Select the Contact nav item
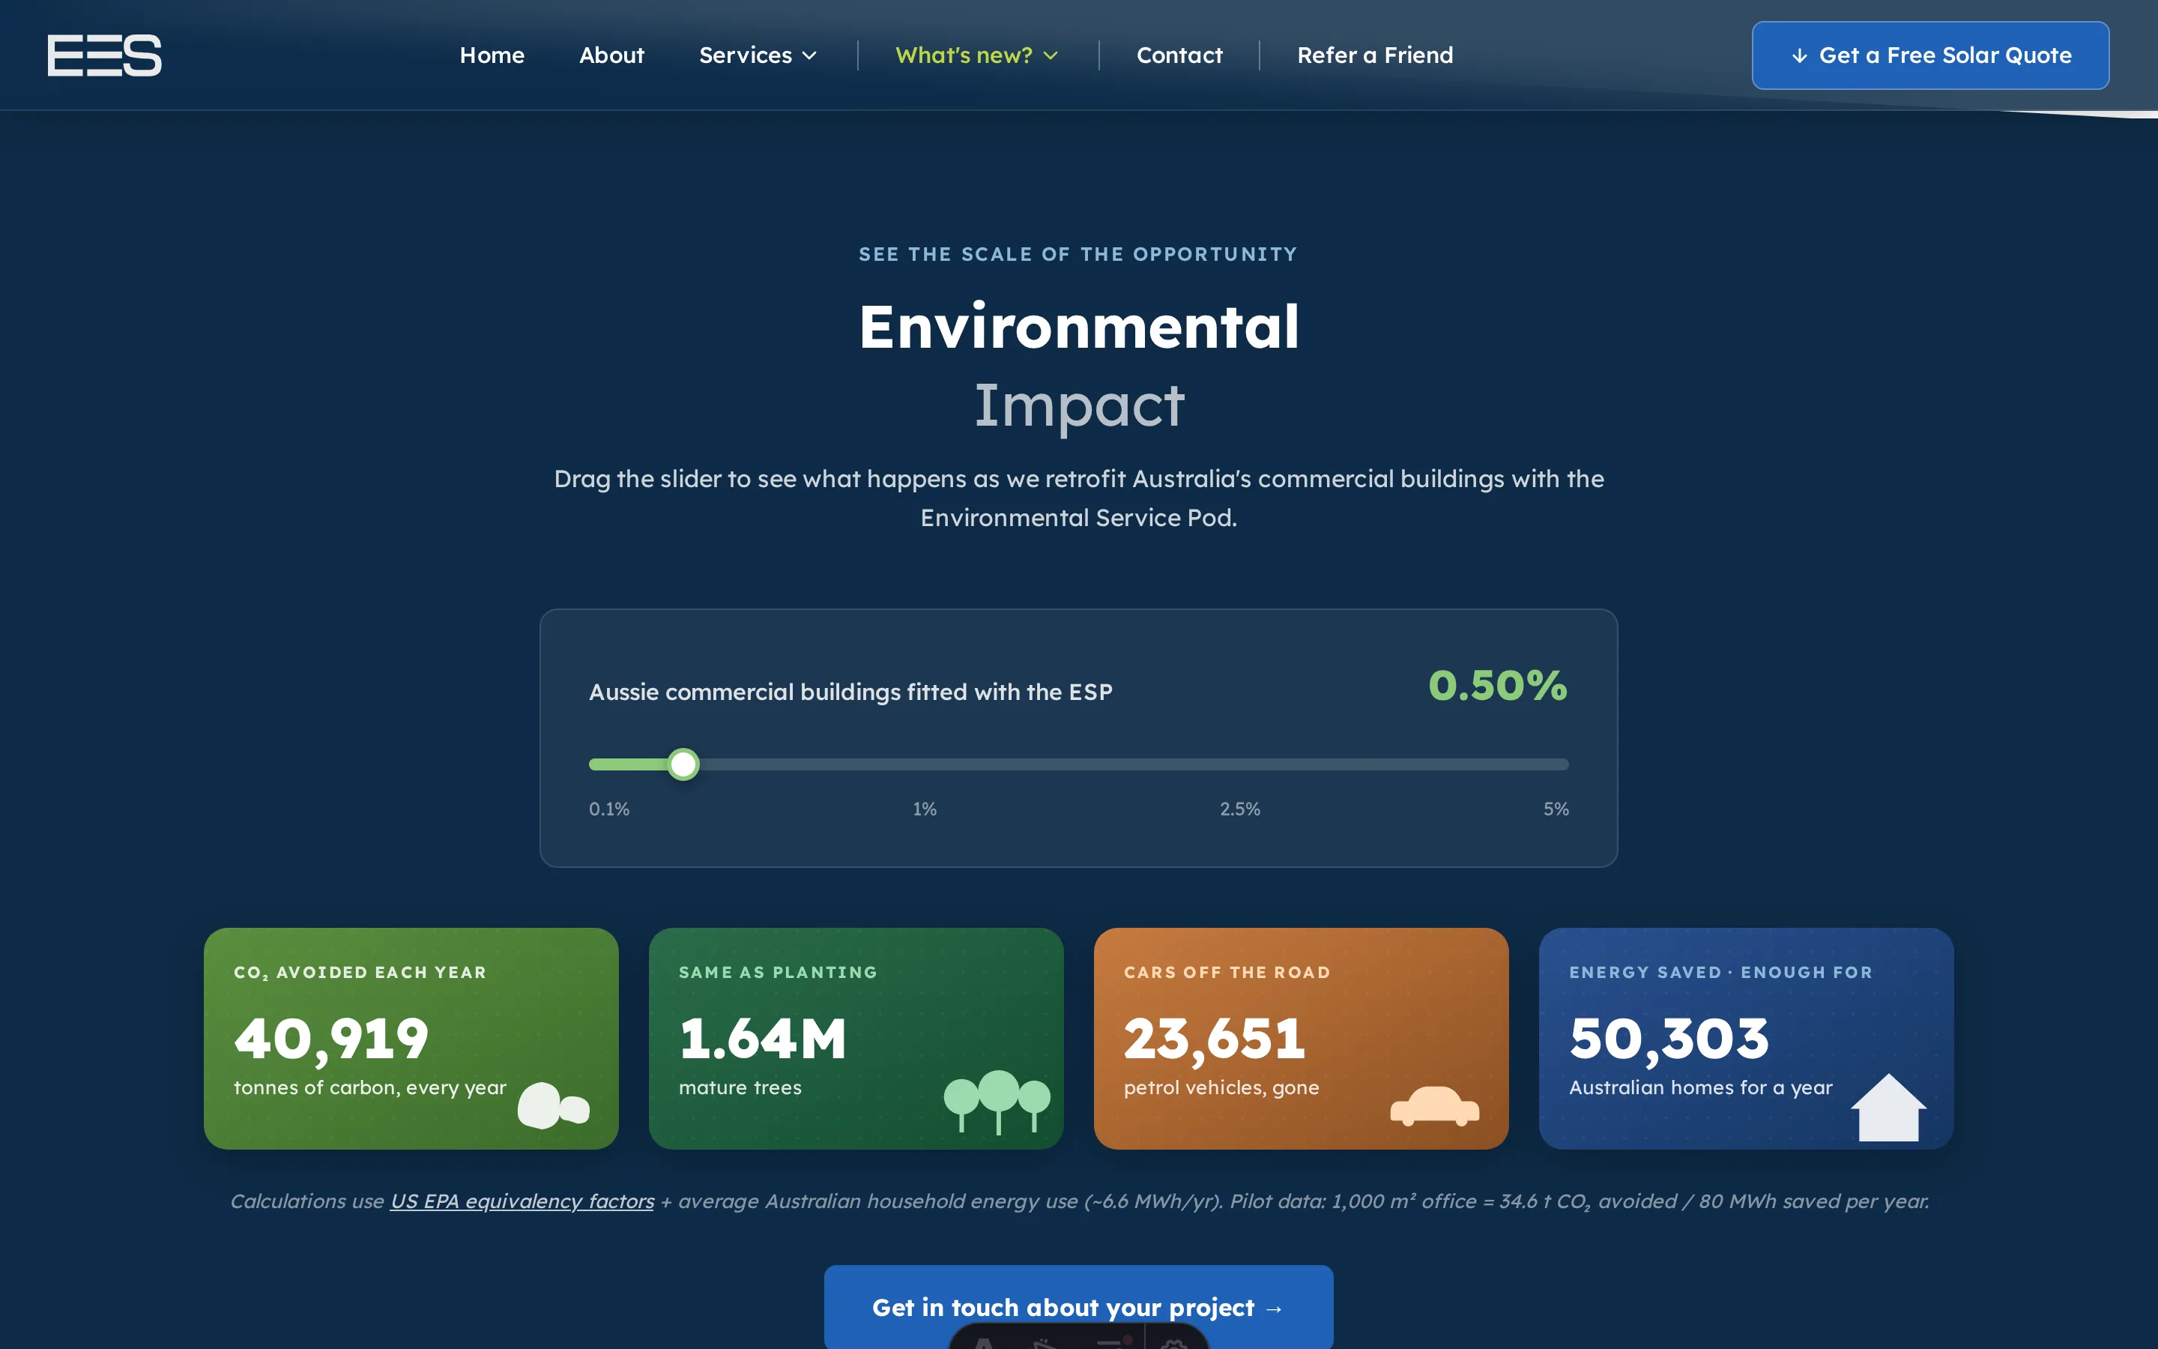This screenshot has height=1349, width=2158. coord(1179,55)
